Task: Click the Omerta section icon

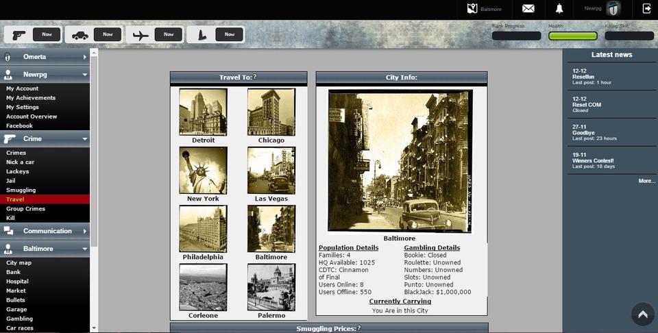Action: click(x=7, y=57)
